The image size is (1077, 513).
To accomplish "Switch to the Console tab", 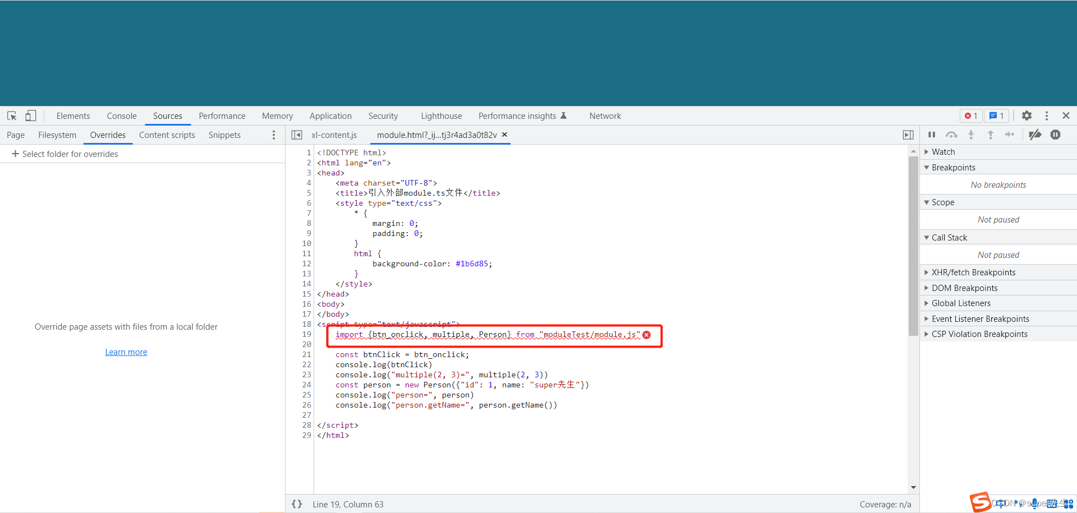I will (122, 115).
